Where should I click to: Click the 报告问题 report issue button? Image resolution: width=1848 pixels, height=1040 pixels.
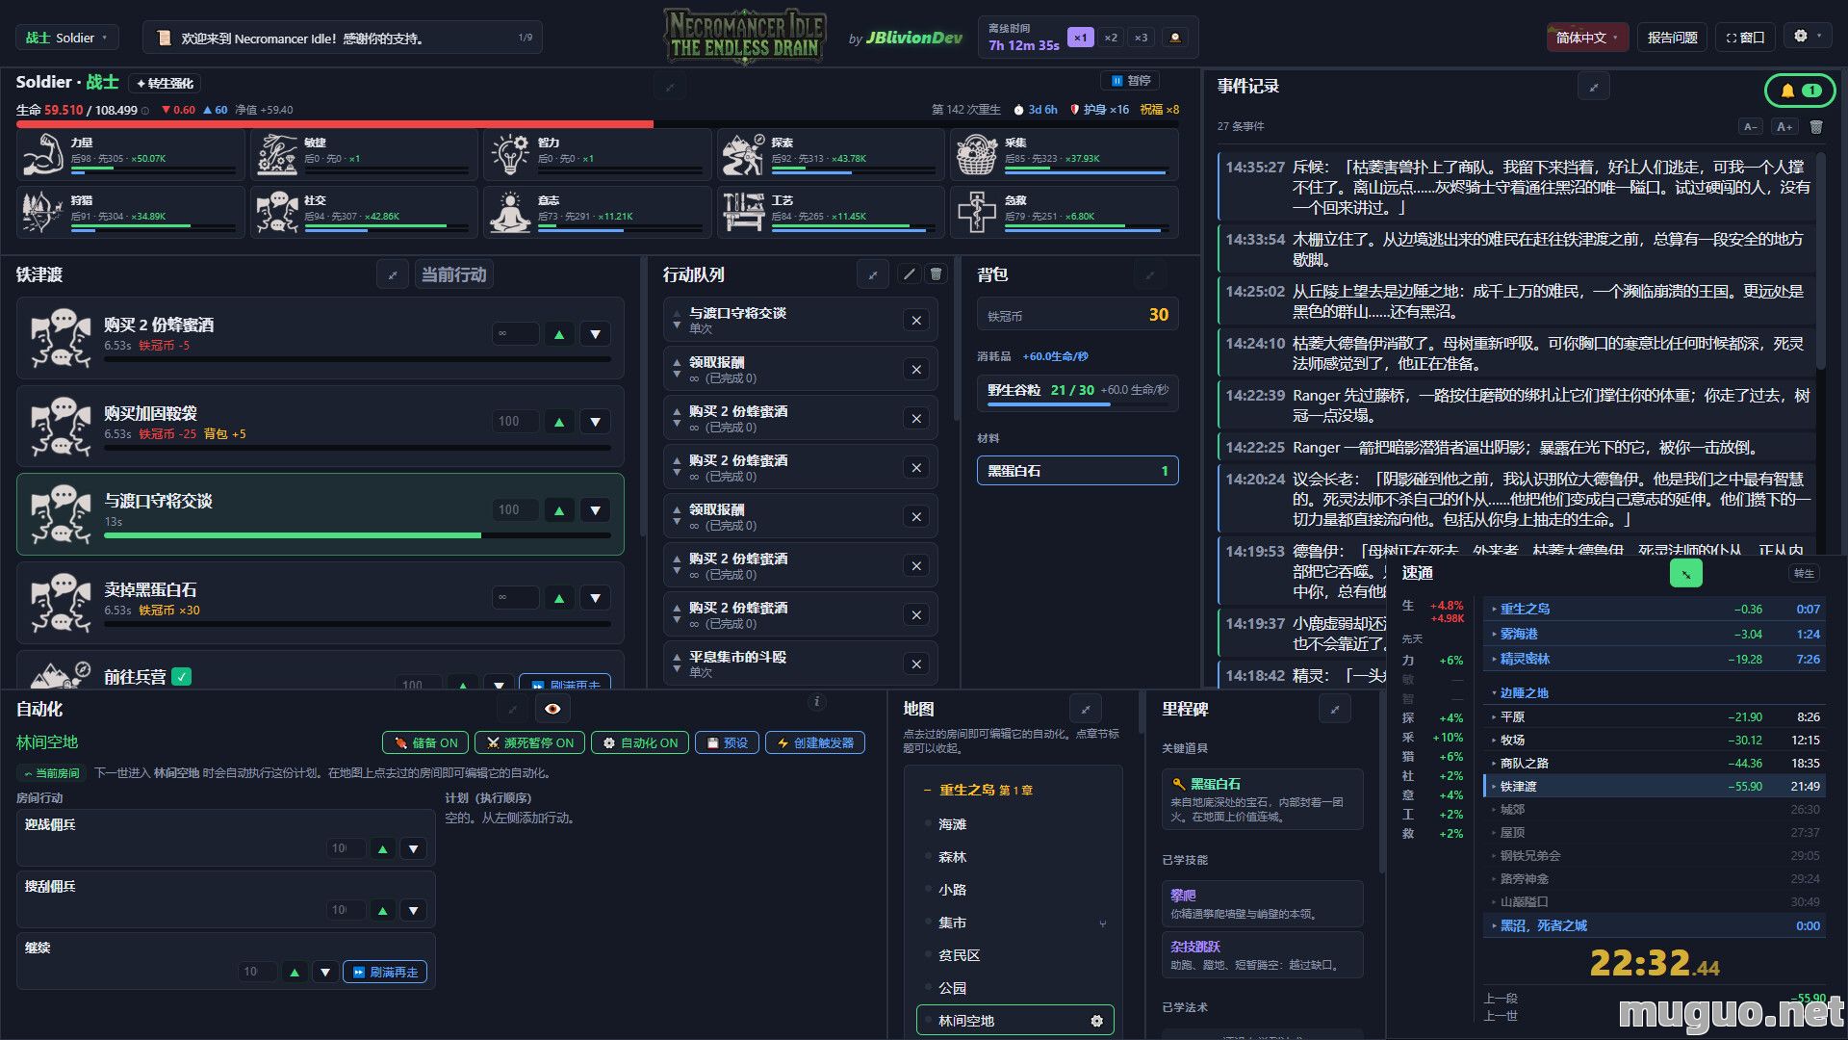1672,38
